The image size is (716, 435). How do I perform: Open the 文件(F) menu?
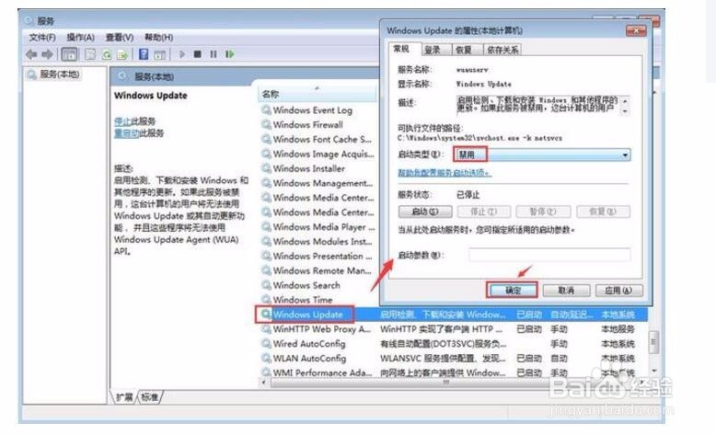[42, 38]
